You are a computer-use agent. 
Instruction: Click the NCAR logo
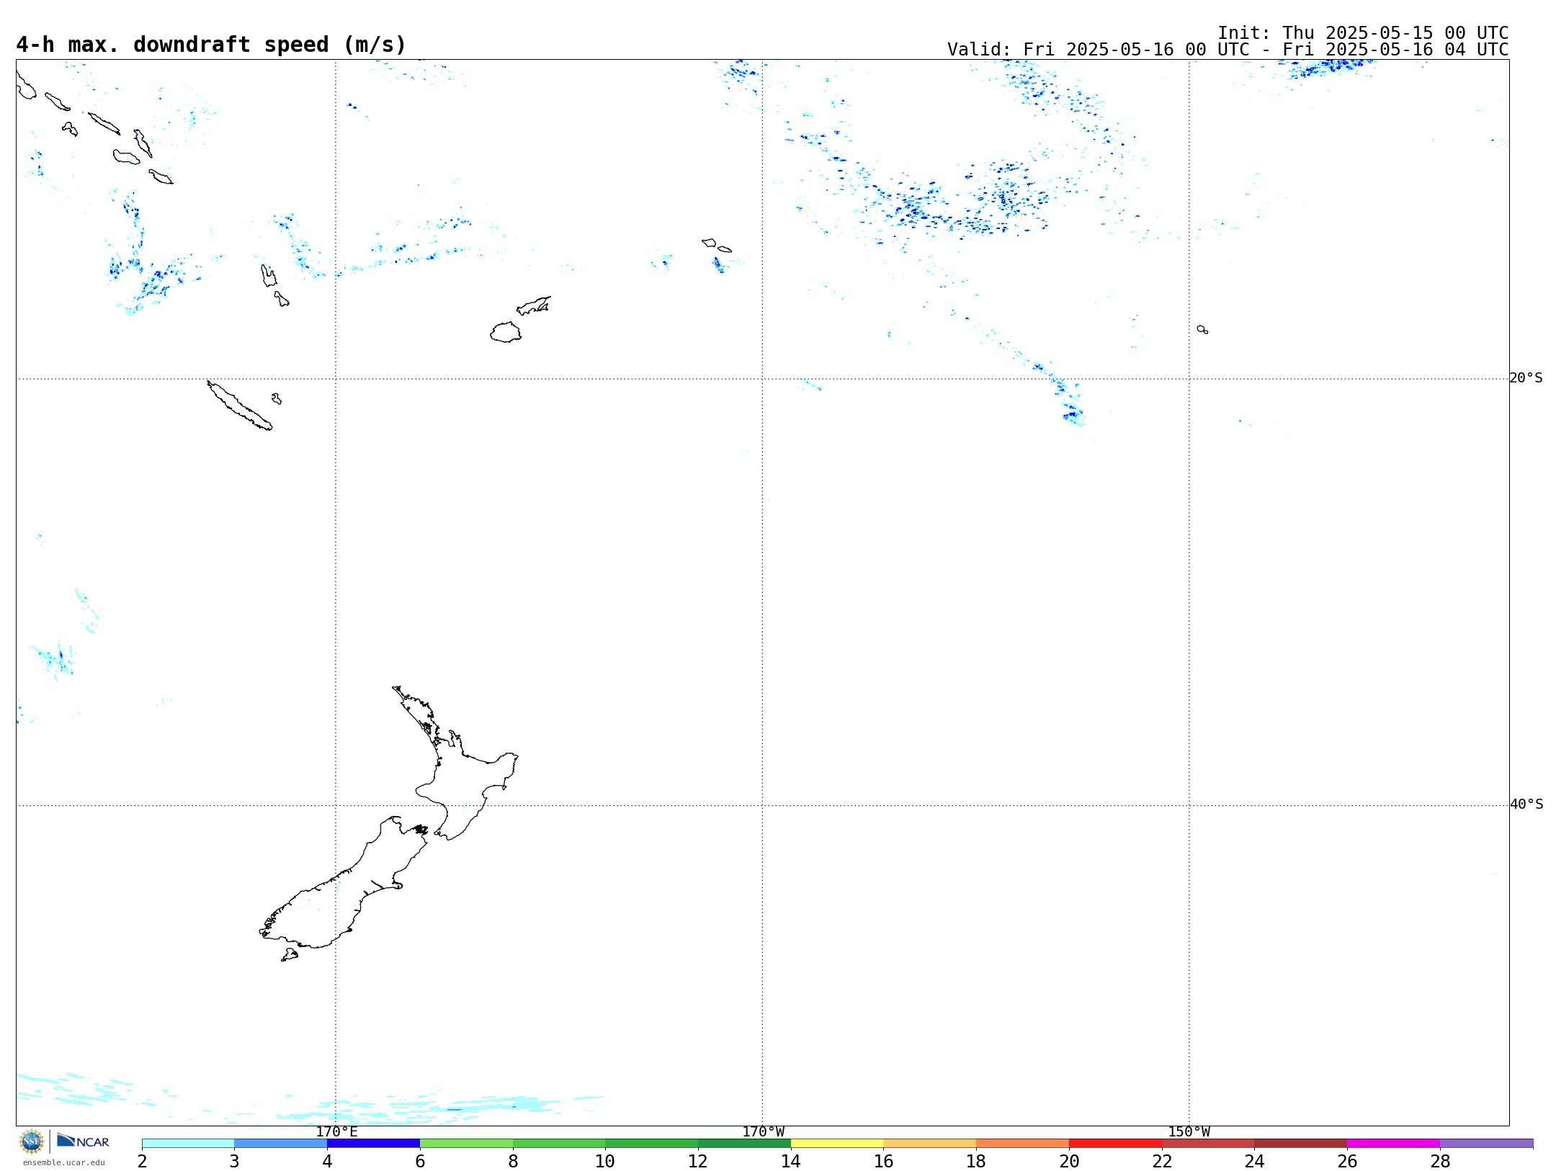pyautogui.click(x=83, y=1141)
